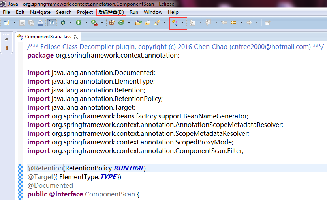
Task: Click TYPE in the @Target annotation
Action: (108, 177)
